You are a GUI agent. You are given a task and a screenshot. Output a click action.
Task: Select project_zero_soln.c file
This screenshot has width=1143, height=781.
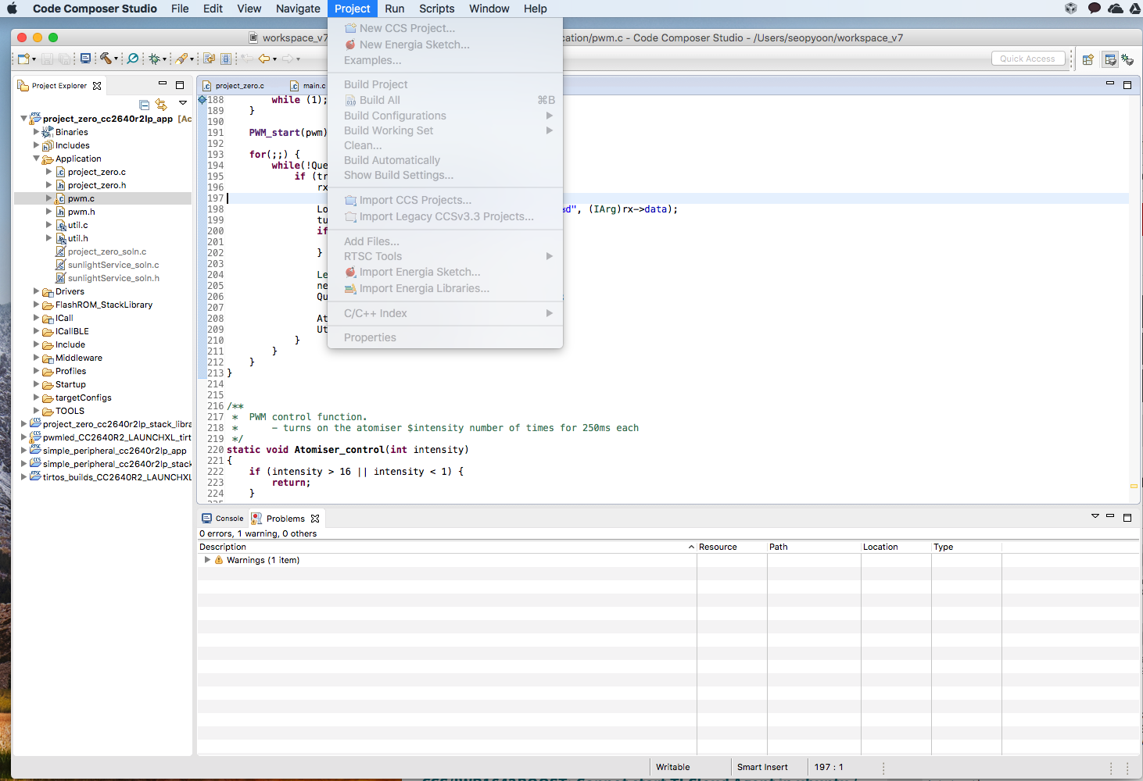107,251
